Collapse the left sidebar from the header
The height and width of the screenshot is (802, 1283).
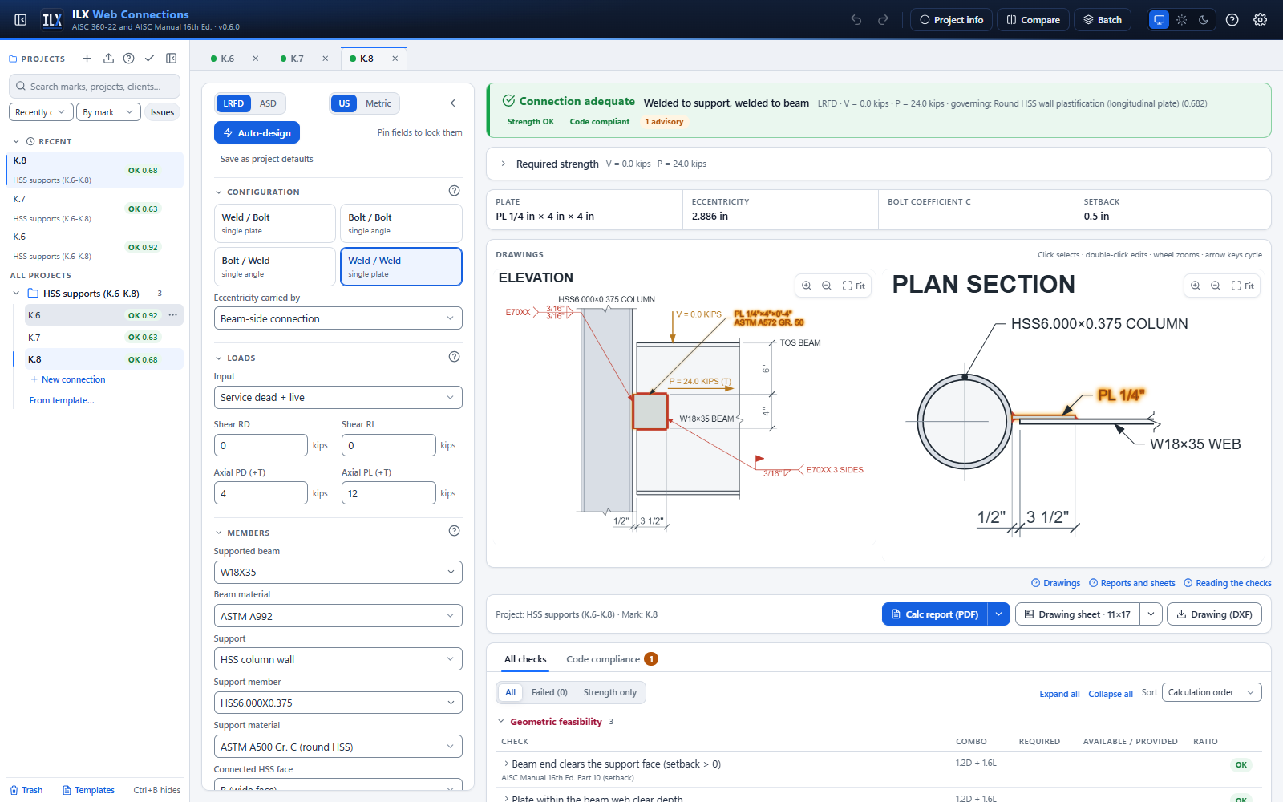pyautogui.click(x=21, y=20)
